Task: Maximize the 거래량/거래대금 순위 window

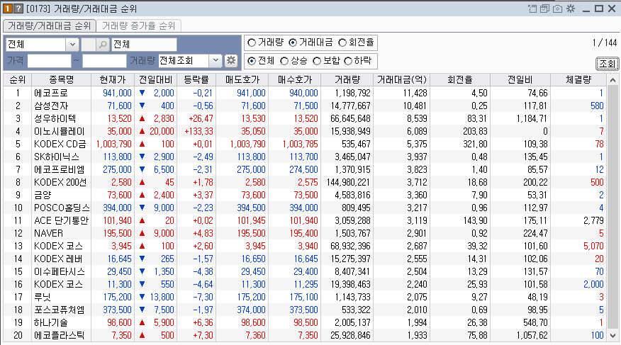Action: click(x=599, y=9)
